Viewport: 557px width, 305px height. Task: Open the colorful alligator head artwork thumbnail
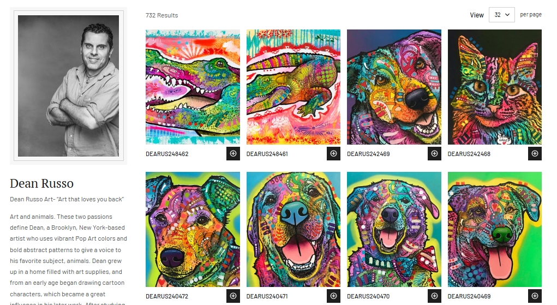[193, 87]
